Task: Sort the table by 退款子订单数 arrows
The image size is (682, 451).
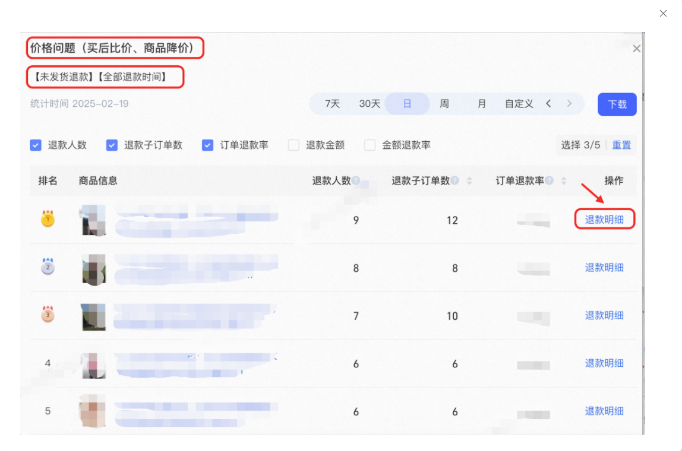Action: pyautogui.click(x=469, y=181)
